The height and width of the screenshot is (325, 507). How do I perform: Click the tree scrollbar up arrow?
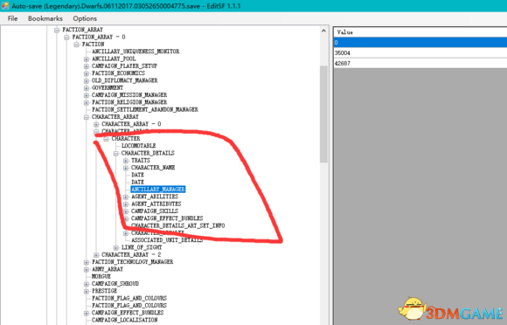(x=323, y=31)
